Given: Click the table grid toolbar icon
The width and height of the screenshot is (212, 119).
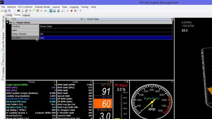Looking at the screenshot, I should [x=38, y=11].
